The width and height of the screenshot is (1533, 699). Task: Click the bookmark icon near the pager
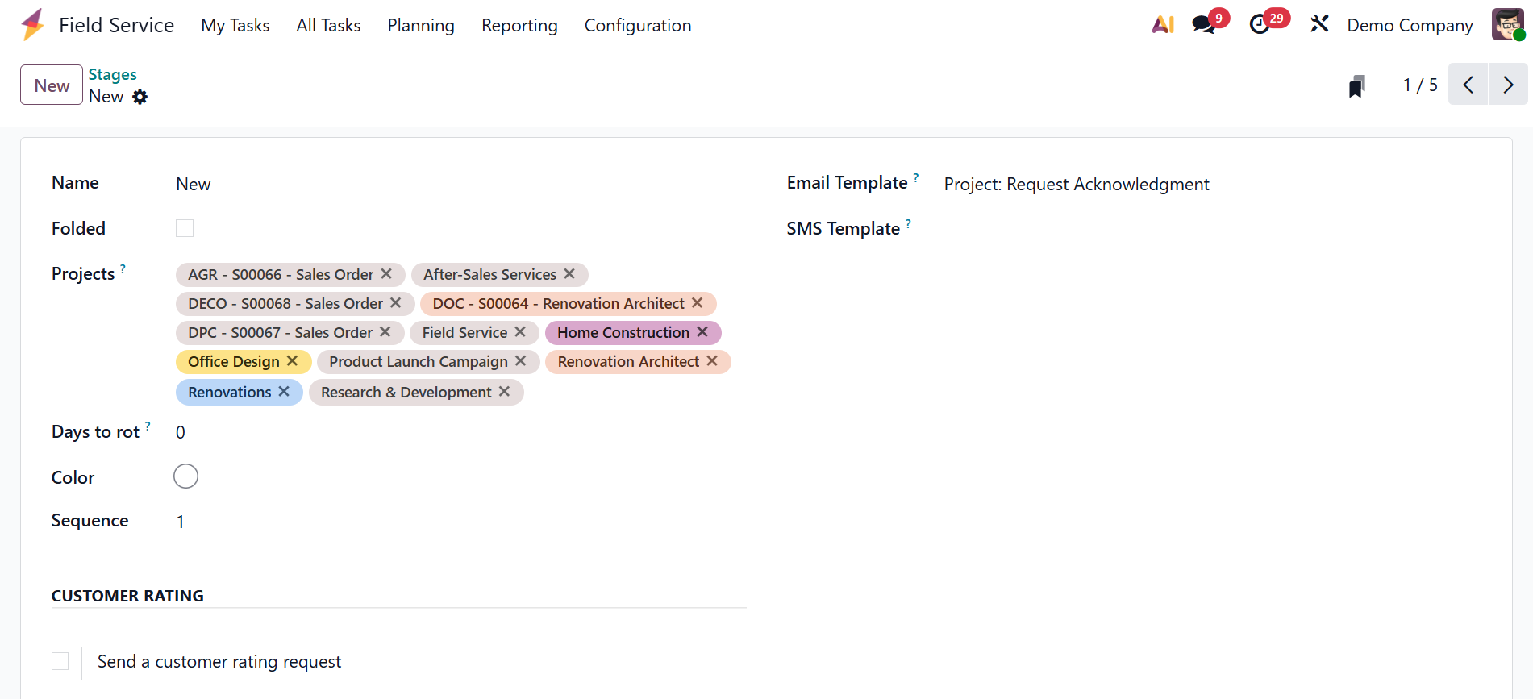(1357, 85)
